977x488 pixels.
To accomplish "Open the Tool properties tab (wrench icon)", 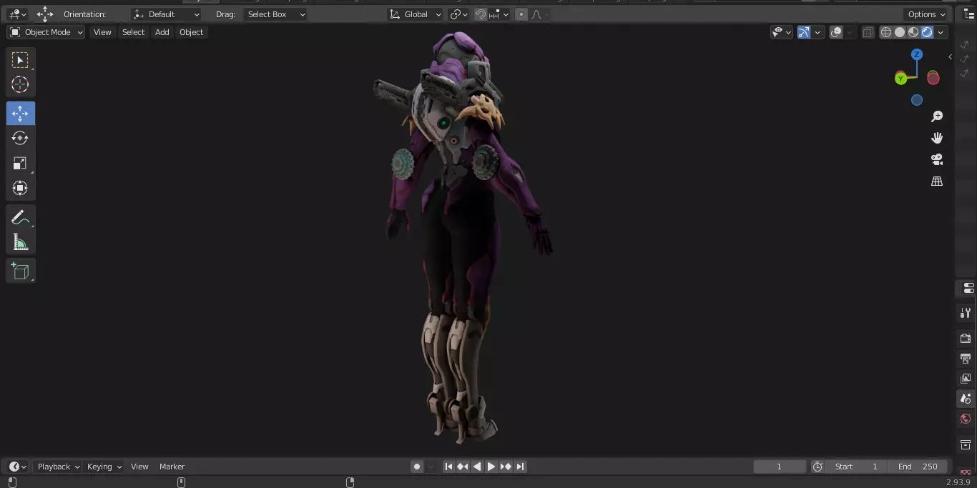I will point(966,313).
